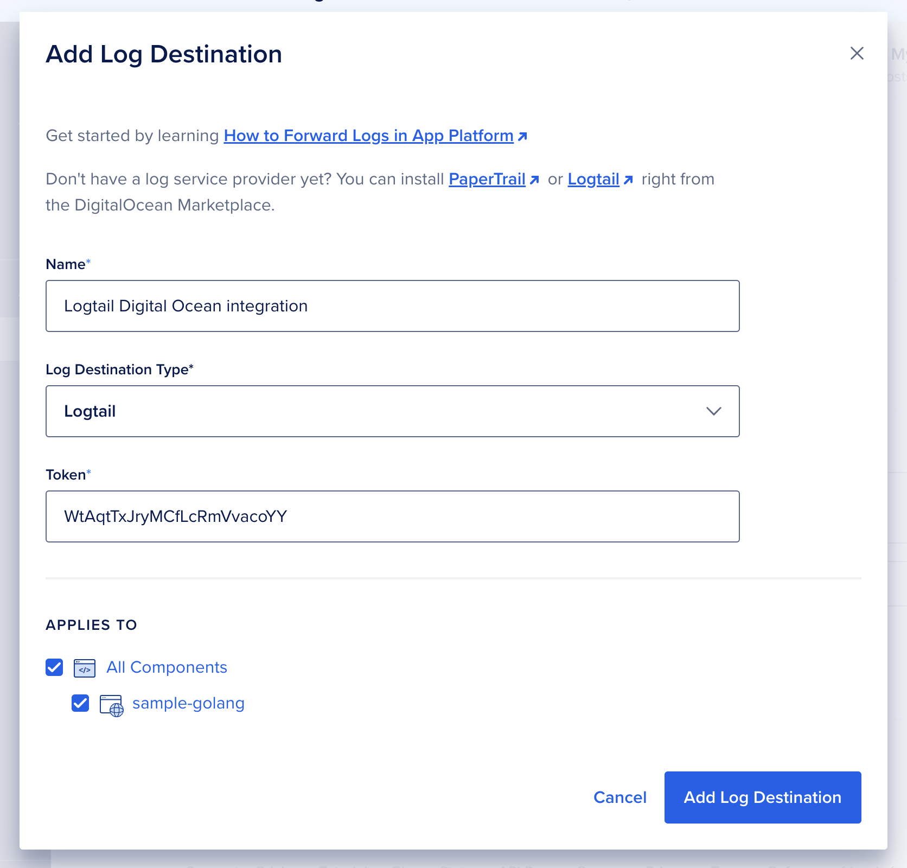Click the external arrow icon beside Forward Logs link

522,136
